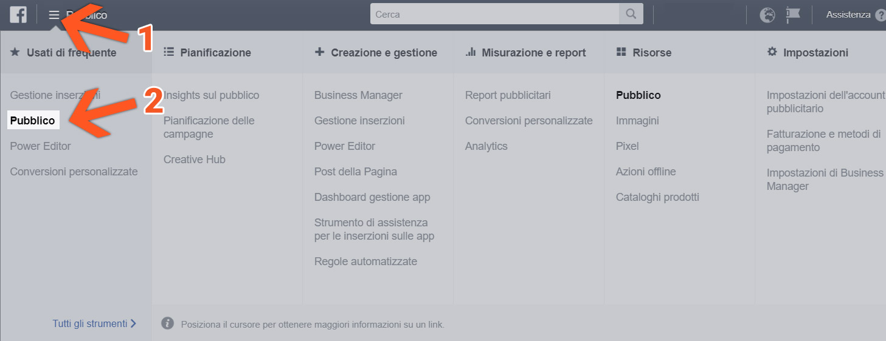Click the search magnifier button

(631, 14)
